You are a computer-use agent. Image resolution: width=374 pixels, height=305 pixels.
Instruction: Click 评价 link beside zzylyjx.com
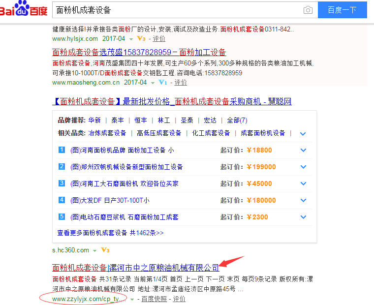179,299
